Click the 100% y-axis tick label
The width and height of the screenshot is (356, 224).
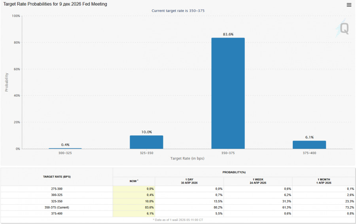[x=16, y=16]
